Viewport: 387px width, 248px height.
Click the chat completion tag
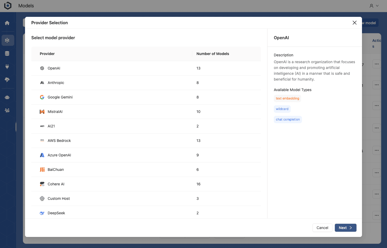tap(288, 120)
